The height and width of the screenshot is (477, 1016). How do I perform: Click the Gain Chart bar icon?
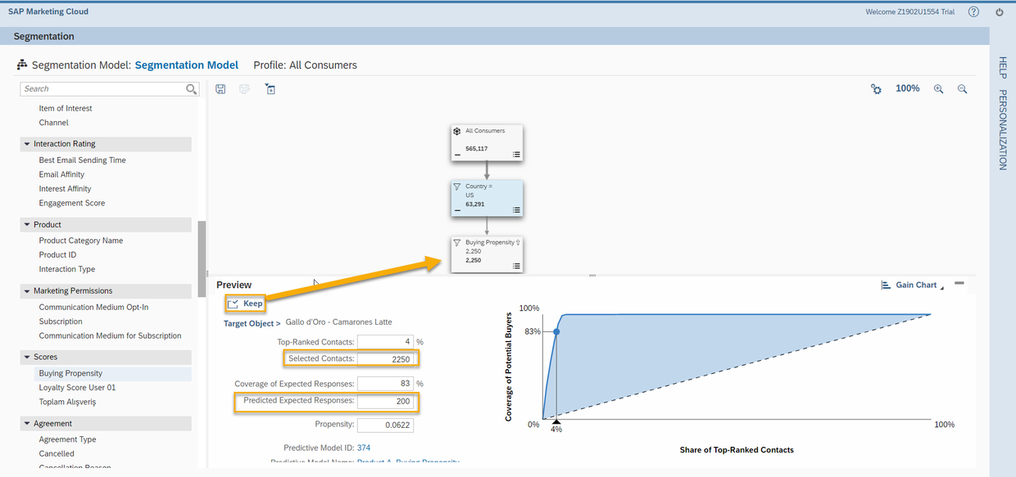coord(886,285)
